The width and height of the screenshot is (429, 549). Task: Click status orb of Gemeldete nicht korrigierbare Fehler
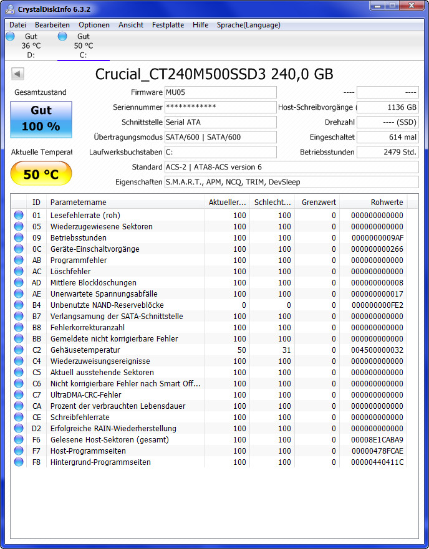point(19,338)
